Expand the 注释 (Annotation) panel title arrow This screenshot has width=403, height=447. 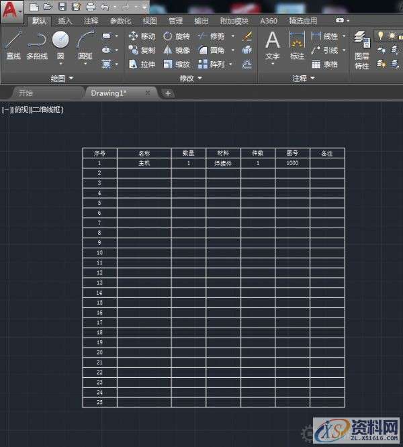point(312,78)
